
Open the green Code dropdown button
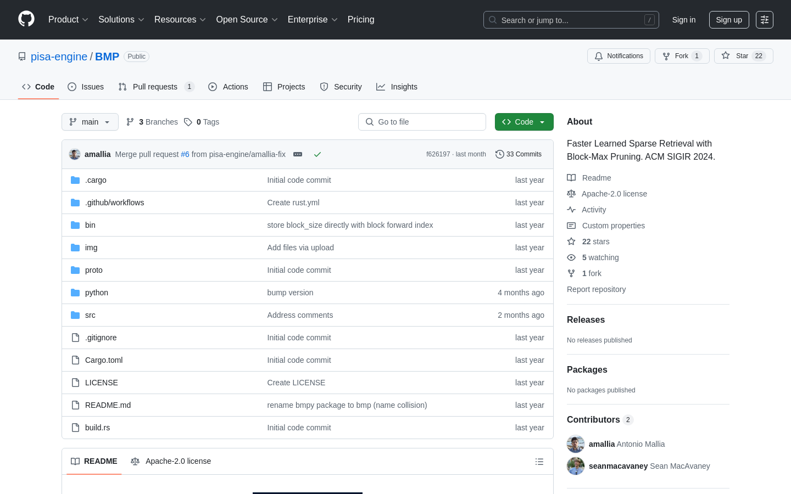click(524, 122)
